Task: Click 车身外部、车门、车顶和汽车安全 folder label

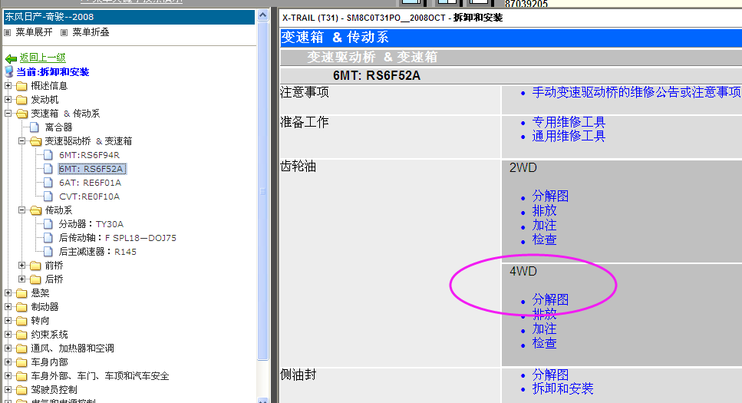Action: pos(100,376)
